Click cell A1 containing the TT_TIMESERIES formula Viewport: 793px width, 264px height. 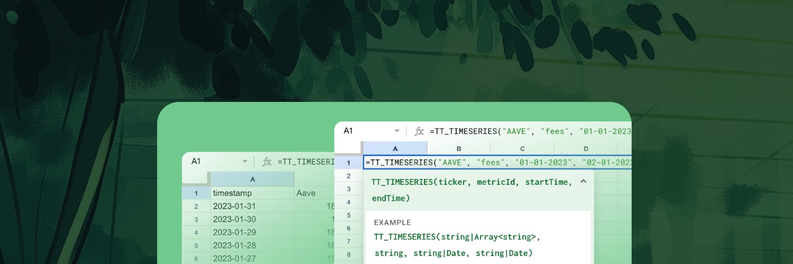(497, 163)
